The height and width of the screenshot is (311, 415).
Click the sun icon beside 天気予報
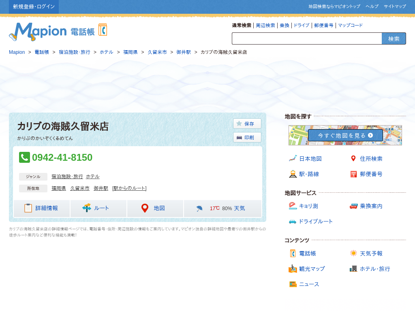(353, 253)
